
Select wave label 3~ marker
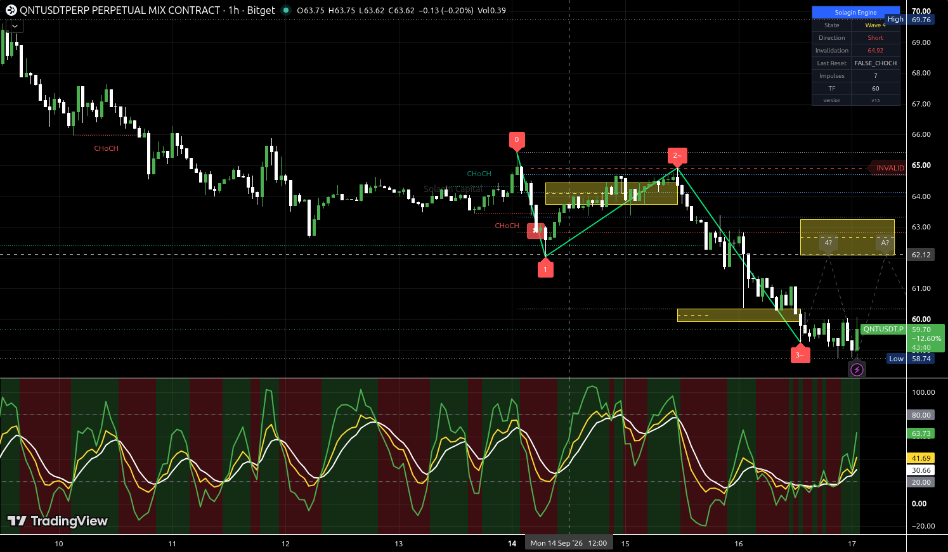(x=800, y=355)
